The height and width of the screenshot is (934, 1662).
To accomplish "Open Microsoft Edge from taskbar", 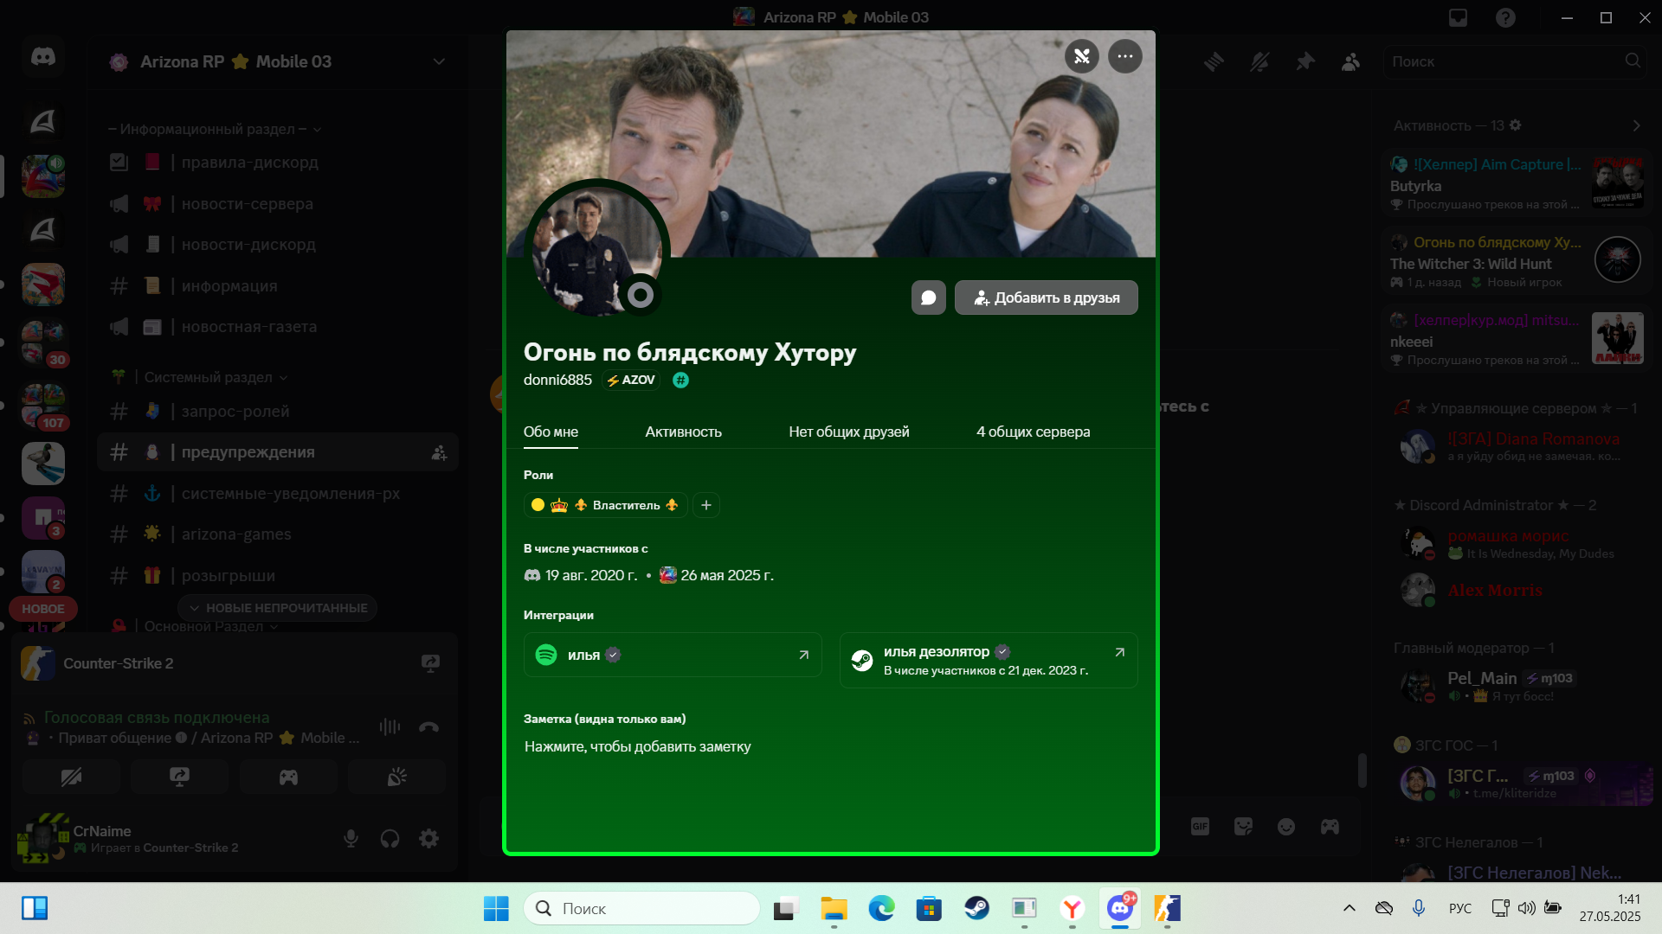I will coord(881,908).
